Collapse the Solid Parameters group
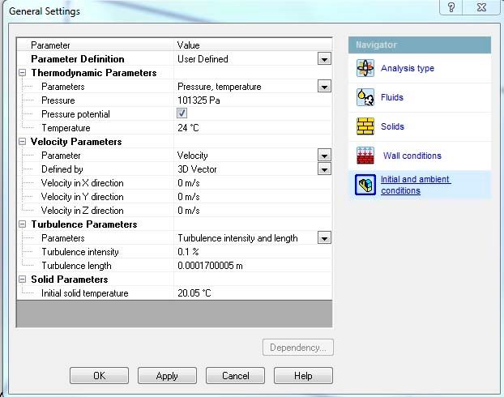 point(22,279)
